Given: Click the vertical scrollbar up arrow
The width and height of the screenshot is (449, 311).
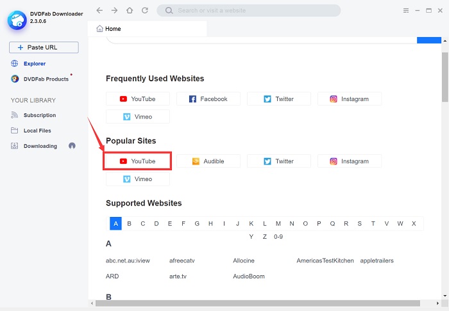Looking at the screenshot, I should coord(445,41).
